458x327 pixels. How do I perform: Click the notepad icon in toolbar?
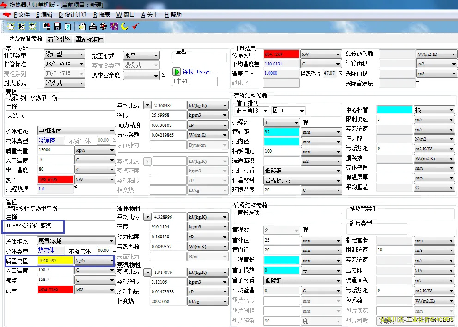[x=68, y=27]
